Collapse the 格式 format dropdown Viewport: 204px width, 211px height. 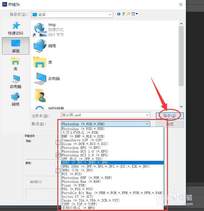point(147,124)
